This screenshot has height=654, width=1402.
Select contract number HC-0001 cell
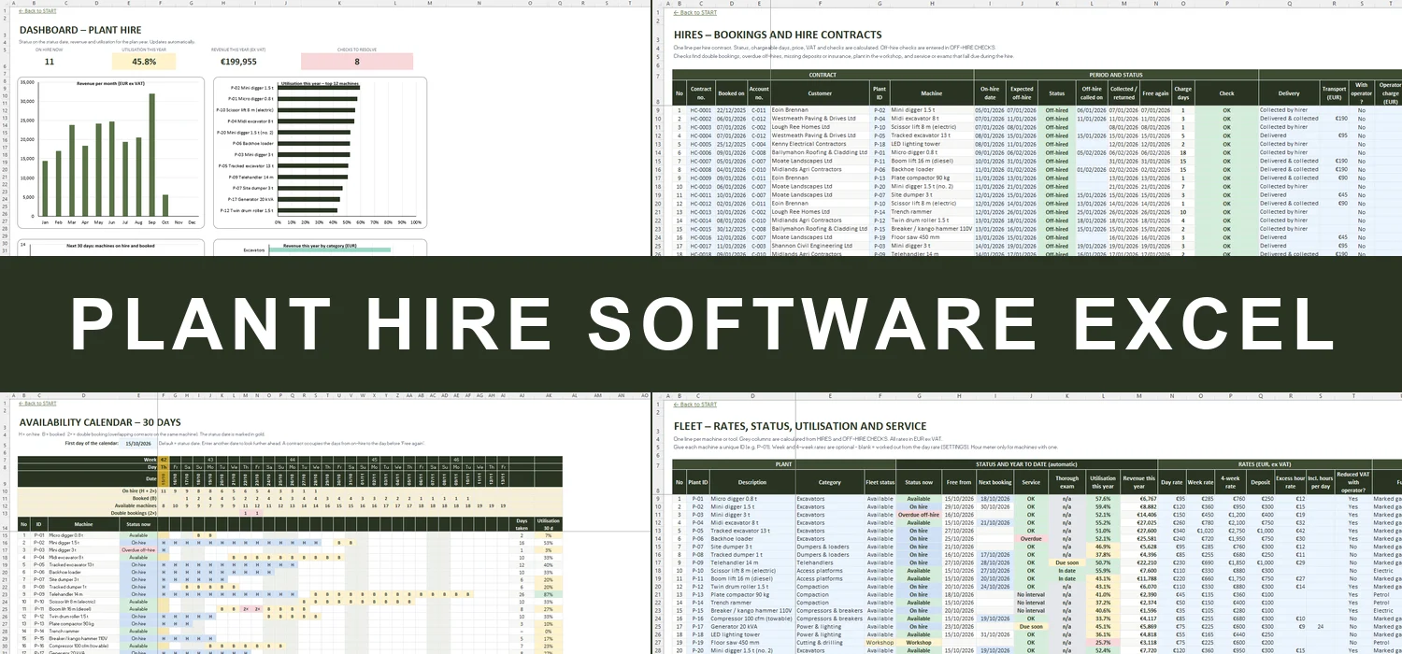click(x=700, y=110)
